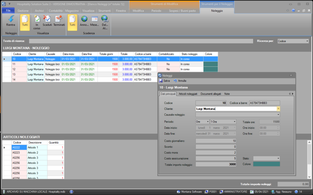This screenshot has height=195, width=313.
Task: Filter by Terminati rentals
Action: 59,21
